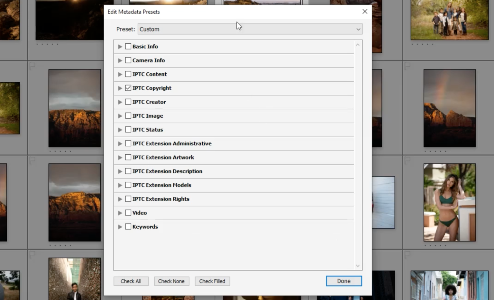The height and width of the screenshot is (300, 494).
Task: Expand the IPTC Extension Models triangle
Action: (x=120, y=185)
